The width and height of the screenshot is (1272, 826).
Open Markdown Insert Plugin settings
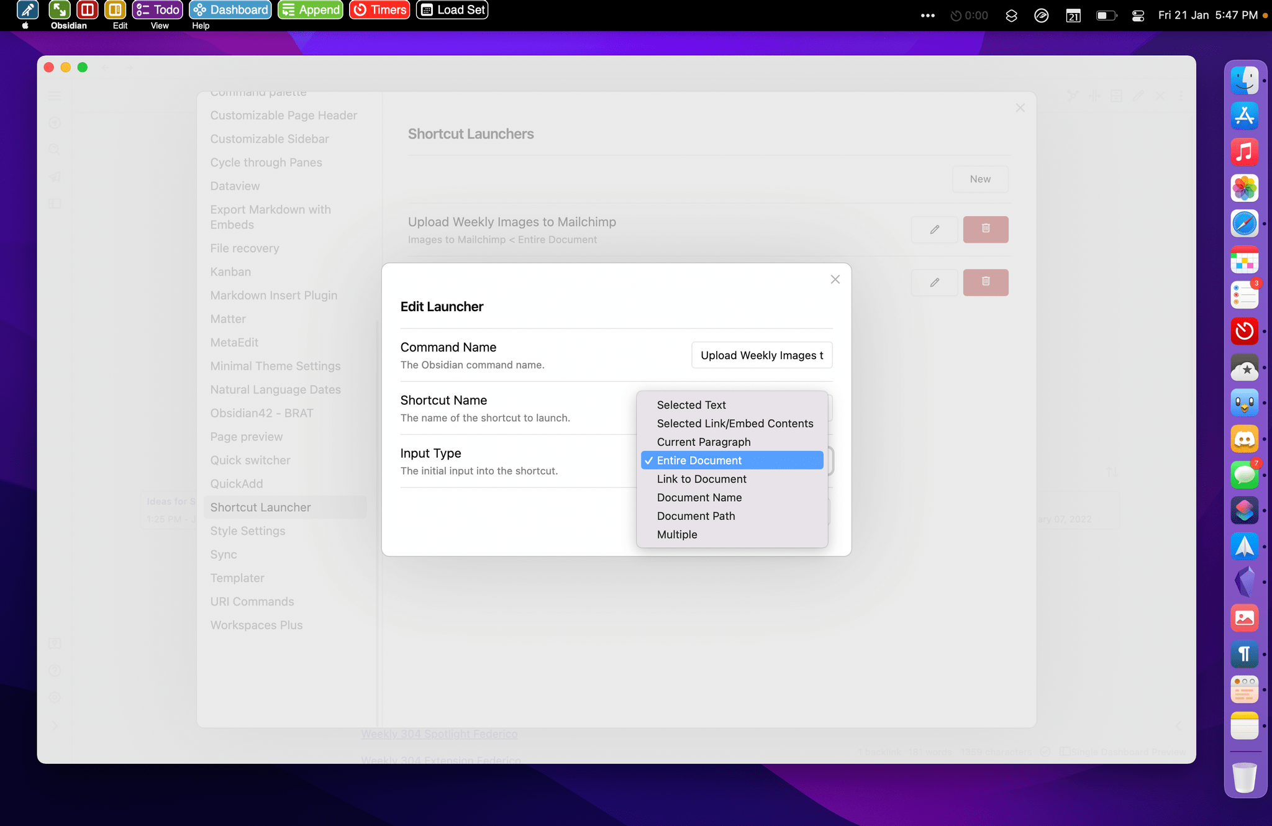click(274, 296)
